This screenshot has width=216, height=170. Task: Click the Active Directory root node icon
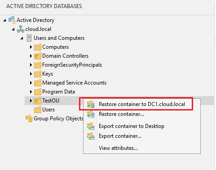(12, 20)
